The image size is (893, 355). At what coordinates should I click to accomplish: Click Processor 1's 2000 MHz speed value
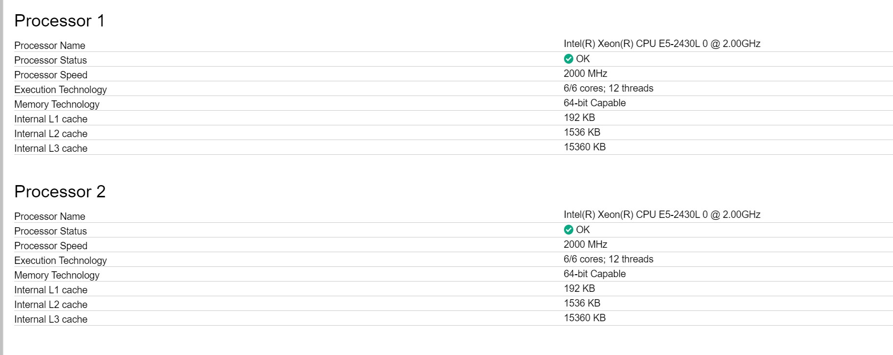[585, 73]
